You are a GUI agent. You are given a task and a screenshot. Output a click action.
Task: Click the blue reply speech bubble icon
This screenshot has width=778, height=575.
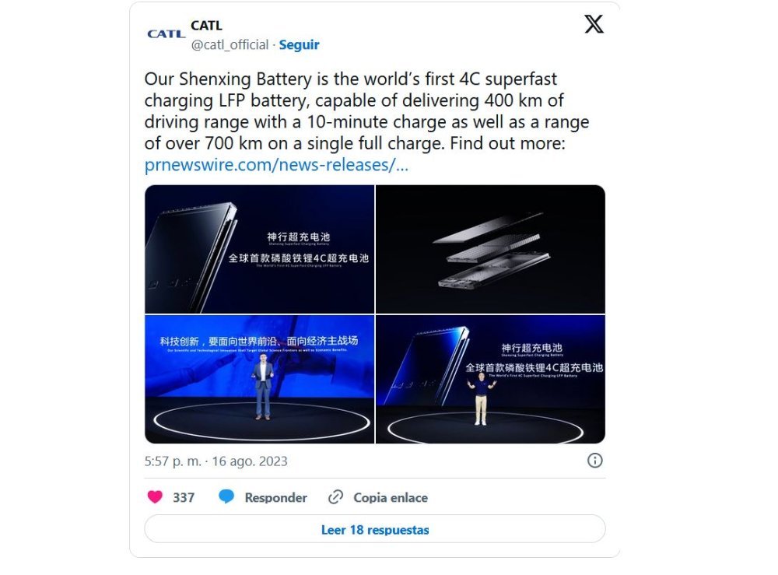[x=226, y=496]
